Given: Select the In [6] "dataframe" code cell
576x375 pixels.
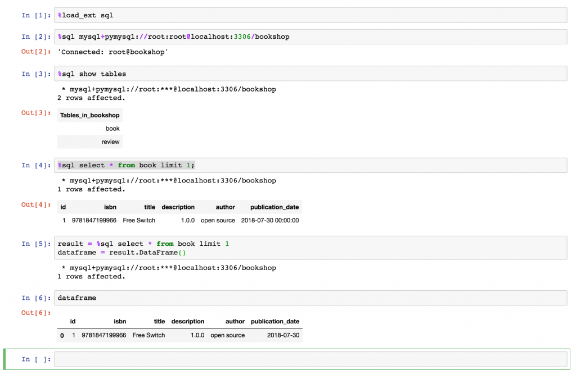Looking at the screenshot, I should click(309, 298).
